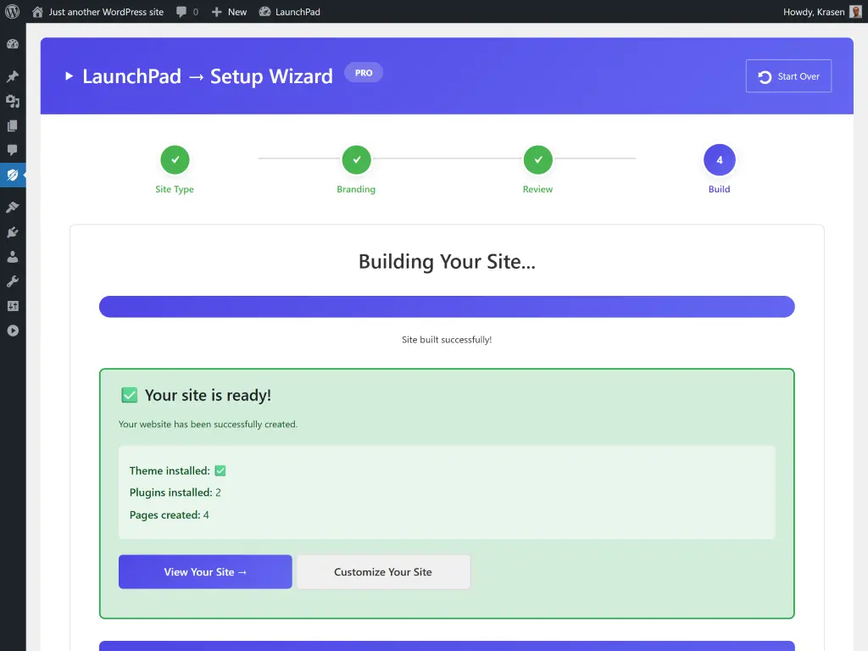The width and height of the screenshot is (868, 651).
Task: Open the New item in admin bar
Action: pos(229,12)
